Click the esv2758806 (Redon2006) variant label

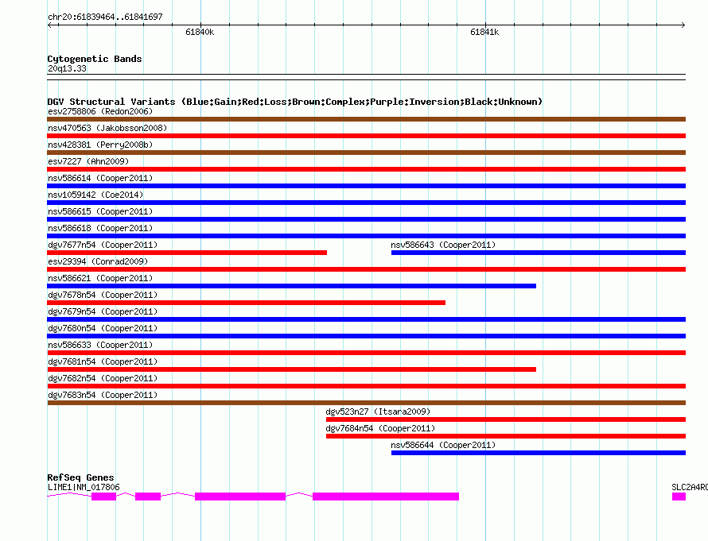(x=100, y=111)
